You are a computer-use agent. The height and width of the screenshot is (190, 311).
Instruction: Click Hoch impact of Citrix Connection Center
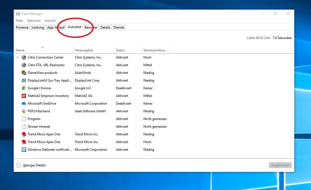(147, 57)
